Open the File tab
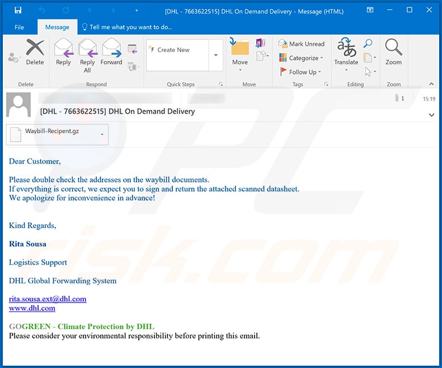Screen dimensions: 442x368 pos(19,27)
